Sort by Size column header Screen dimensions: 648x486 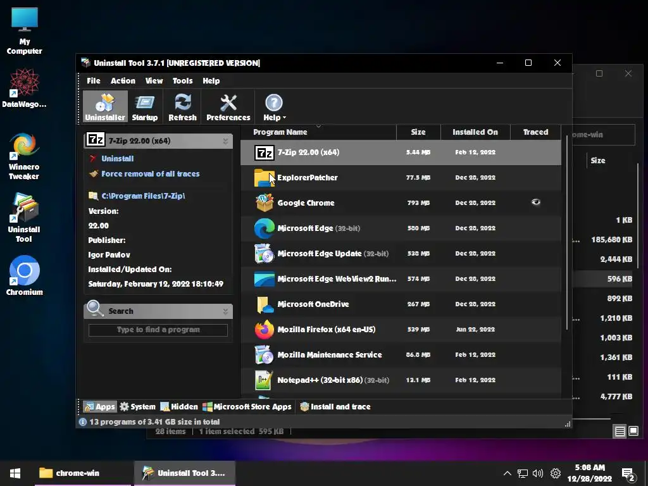(418, 132)
